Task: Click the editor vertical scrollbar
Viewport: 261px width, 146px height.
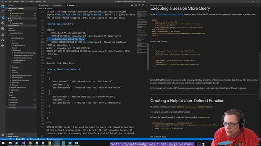Action: click(148, 57)
